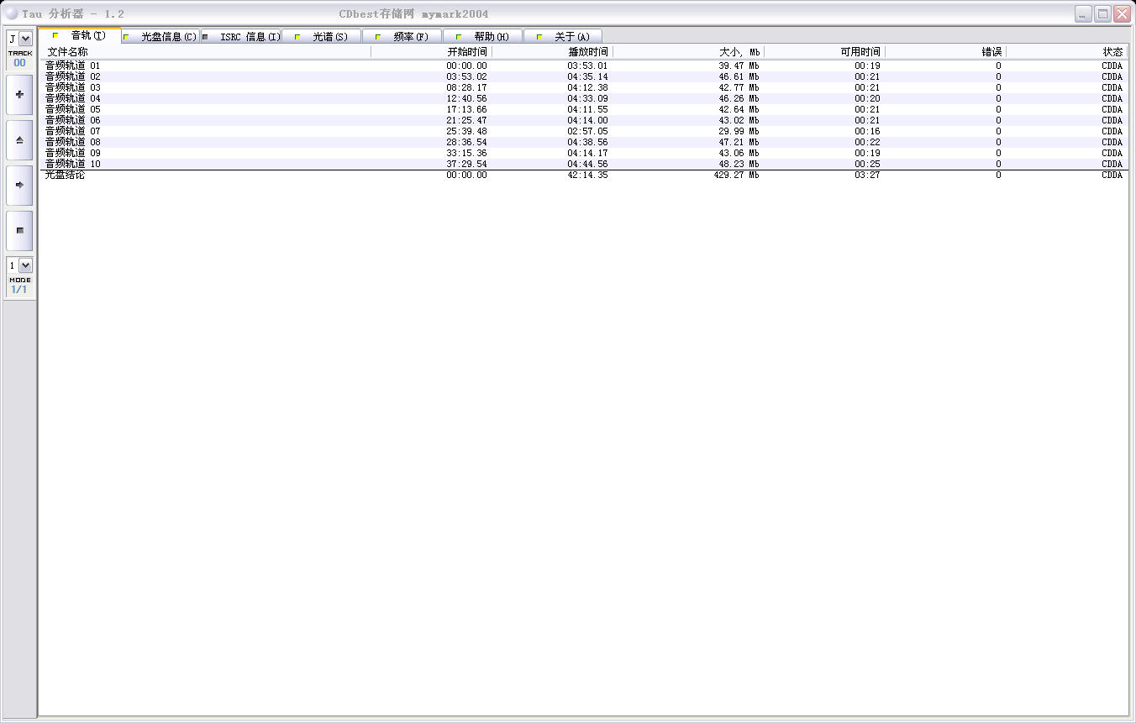Click total available time 03:27
1136x723 pixels.
[867, 176]
